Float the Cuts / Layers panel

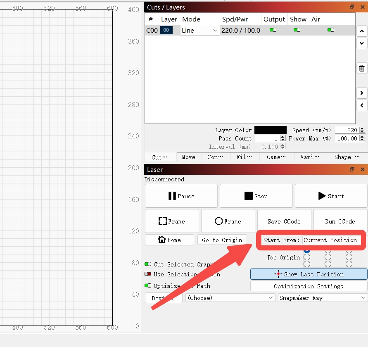[352, 7]
